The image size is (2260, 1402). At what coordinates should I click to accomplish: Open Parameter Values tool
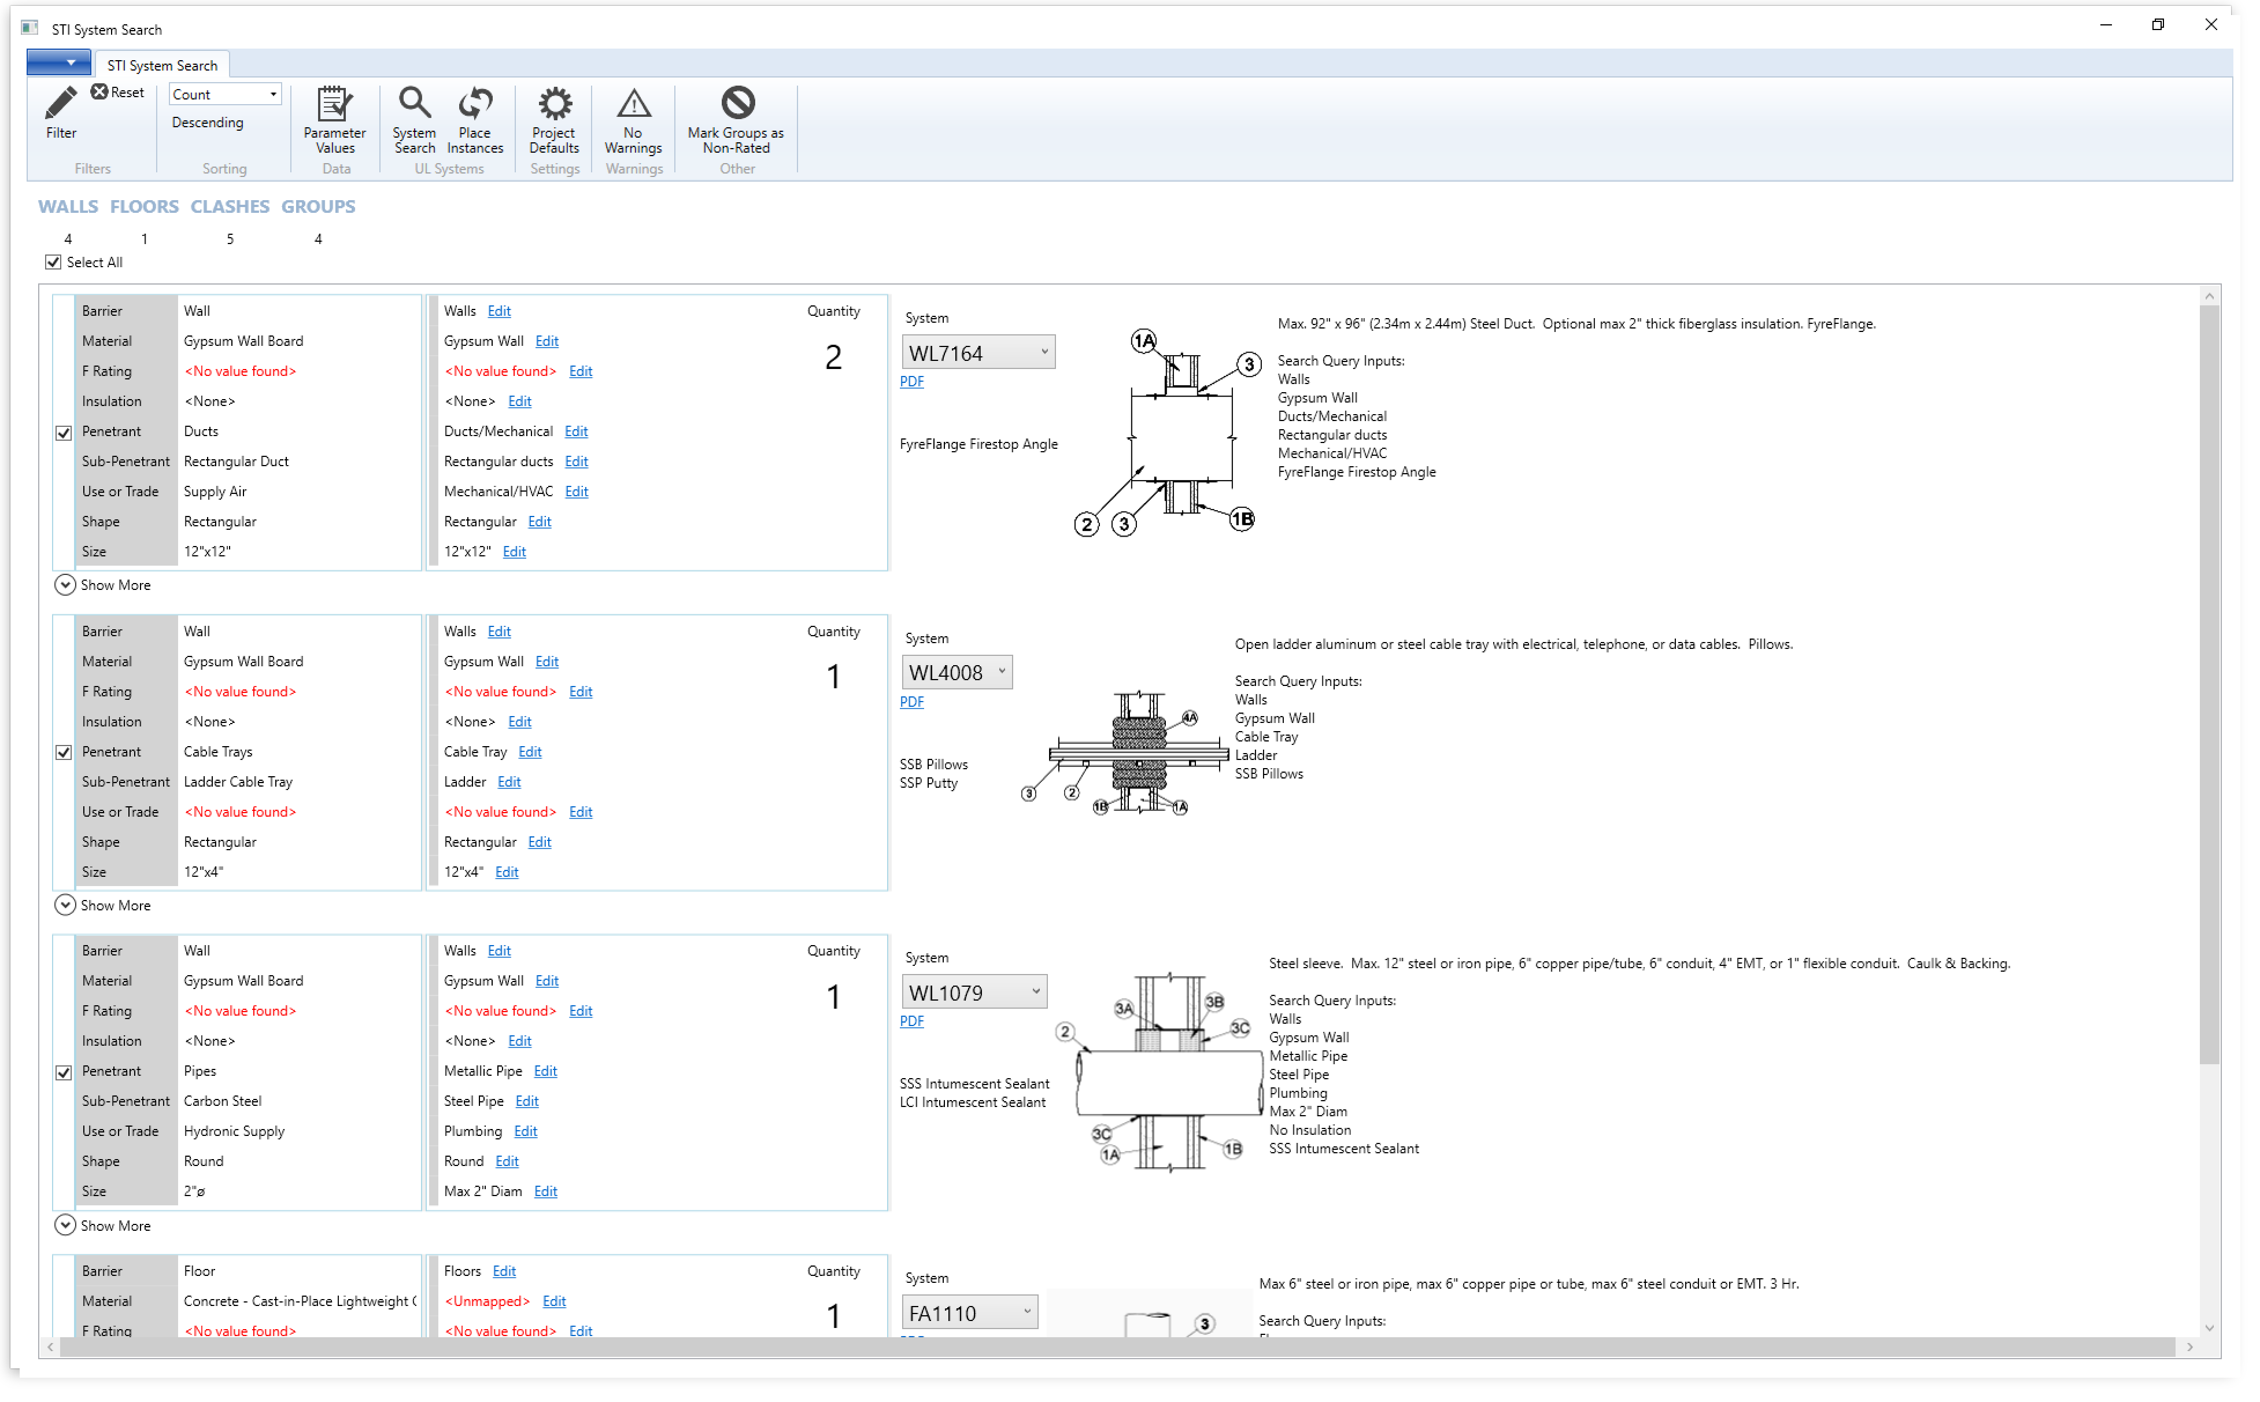tap(334, 104)
